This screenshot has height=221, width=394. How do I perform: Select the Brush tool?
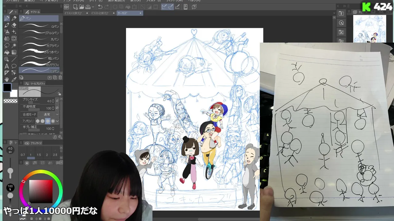[7, 25]
